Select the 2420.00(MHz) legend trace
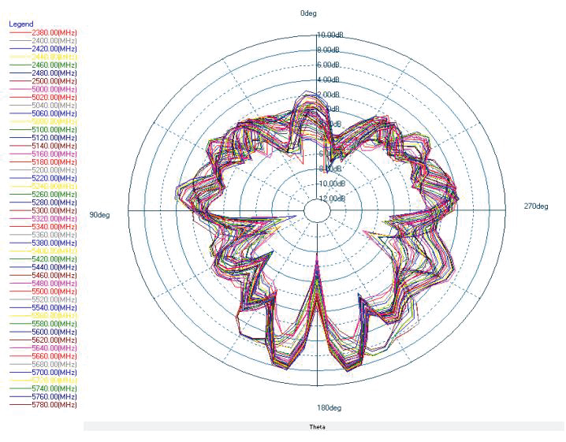The height and width of the screenshot is (442, 566). click(54, 49)
